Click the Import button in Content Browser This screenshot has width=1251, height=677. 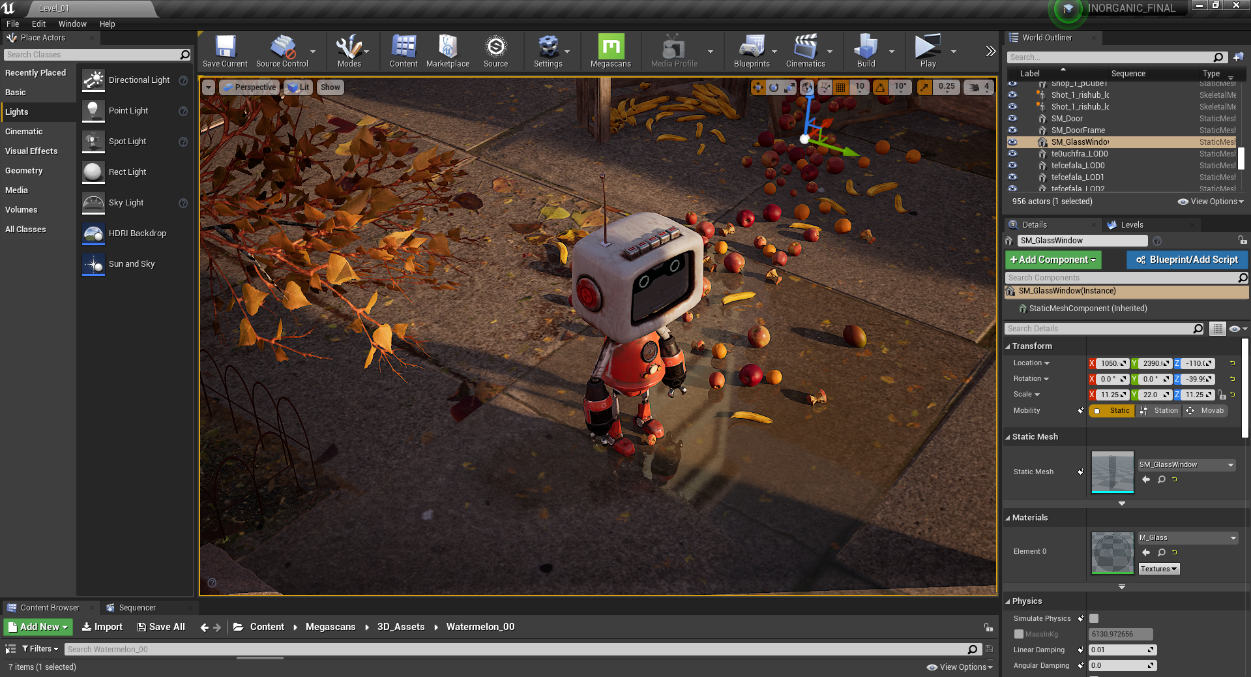(x=102, y=627)
